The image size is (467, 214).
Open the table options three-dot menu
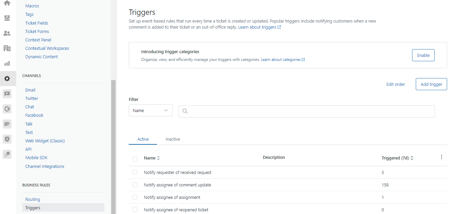coord(442,157)
